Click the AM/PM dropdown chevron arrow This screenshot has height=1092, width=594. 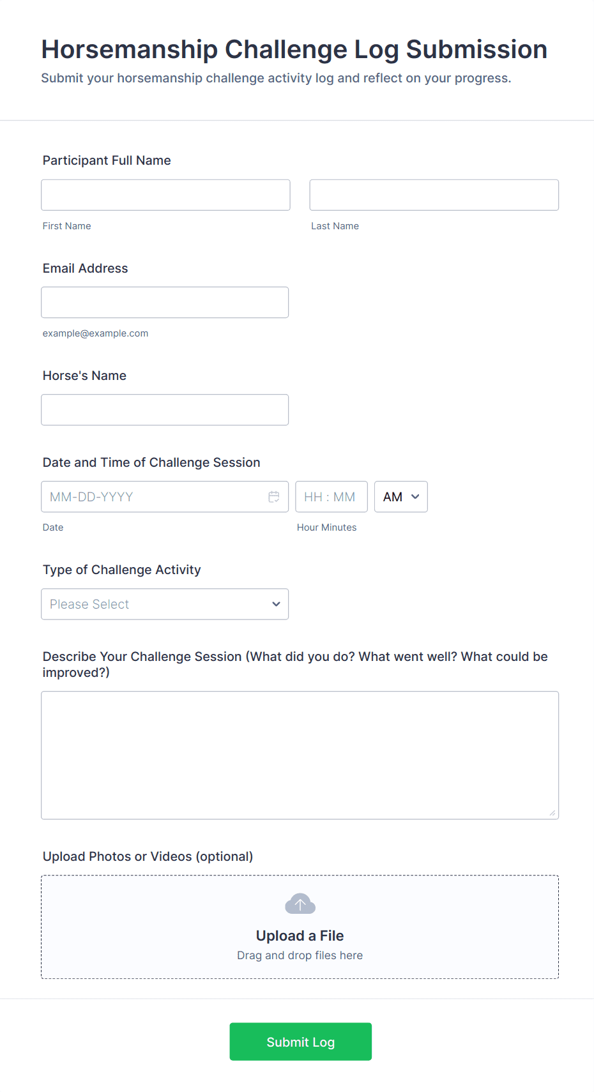pyautogui.click(x=415, y=497)
